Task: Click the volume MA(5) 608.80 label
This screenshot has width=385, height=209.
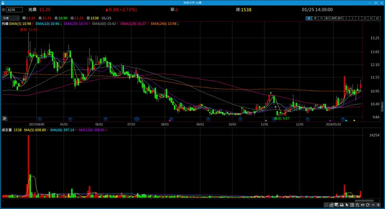Action: pos(36,130)
